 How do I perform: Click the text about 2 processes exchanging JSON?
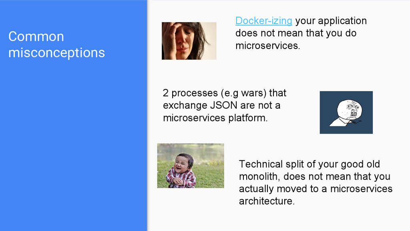224,105
